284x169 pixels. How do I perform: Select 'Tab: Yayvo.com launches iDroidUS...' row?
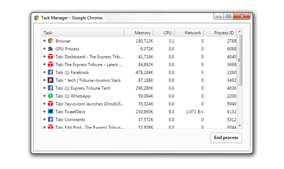click(x=139, y=104)
